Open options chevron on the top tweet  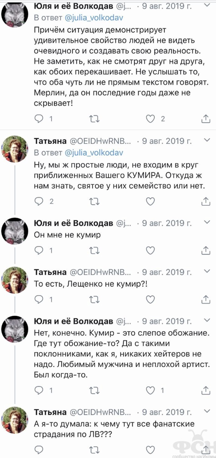[207, 5]
